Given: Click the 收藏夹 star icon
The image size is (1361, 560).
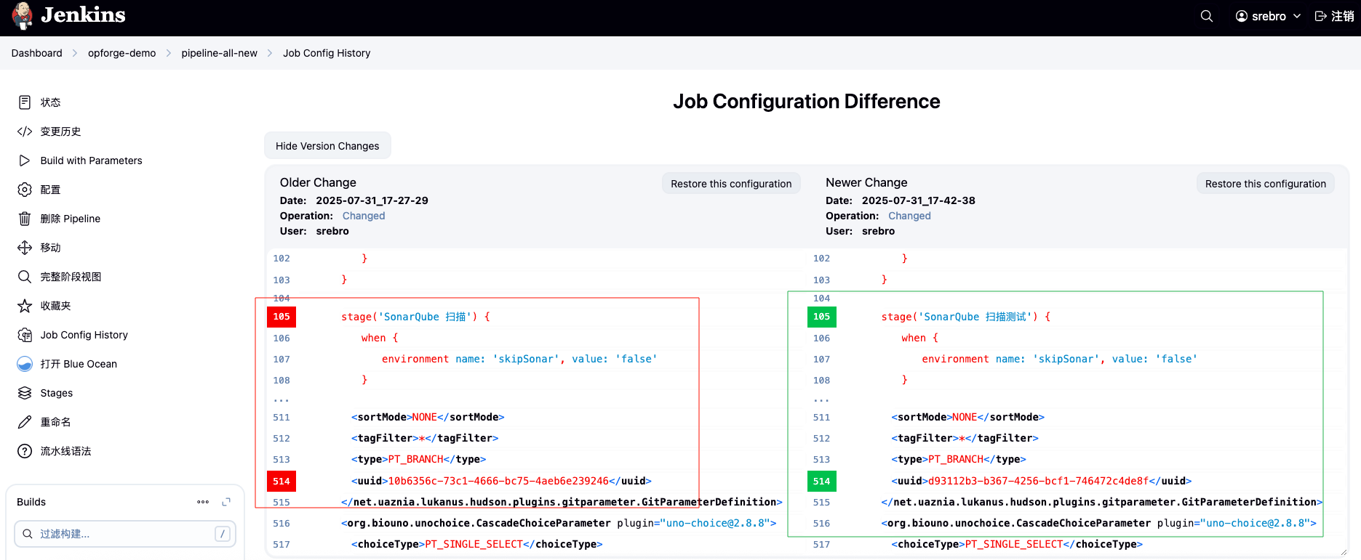Looking at the screenshot, I should click(25, 306).
